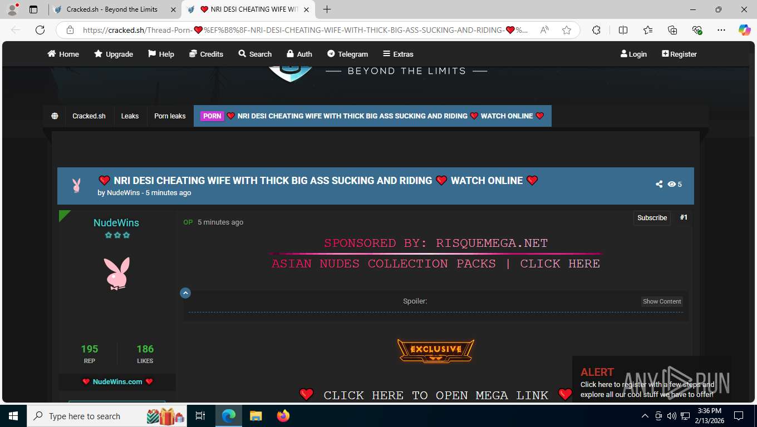Open Windows Start menu
Screen dimensions: 757x427
(x=13, y=416)
